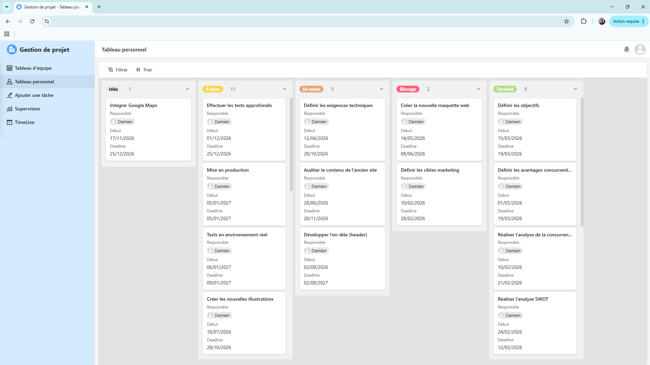Click the Idée status badge
This screenshot has width=650, height=365.
pyautogui.click(x=113, y=89)
